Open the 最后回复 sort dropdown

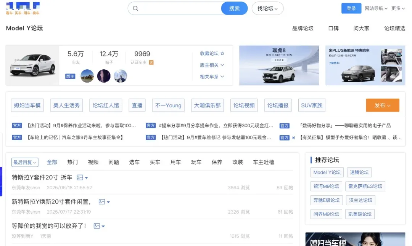[25, 162]
